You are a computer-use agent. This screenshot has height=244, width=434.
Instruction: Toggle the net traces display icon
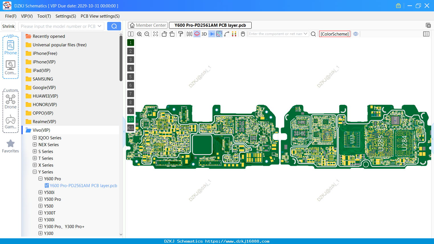pos(219,34)
